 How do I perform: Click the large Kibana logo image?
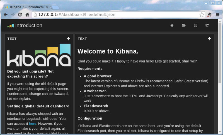pyautogui.click(x=39, y=55)
